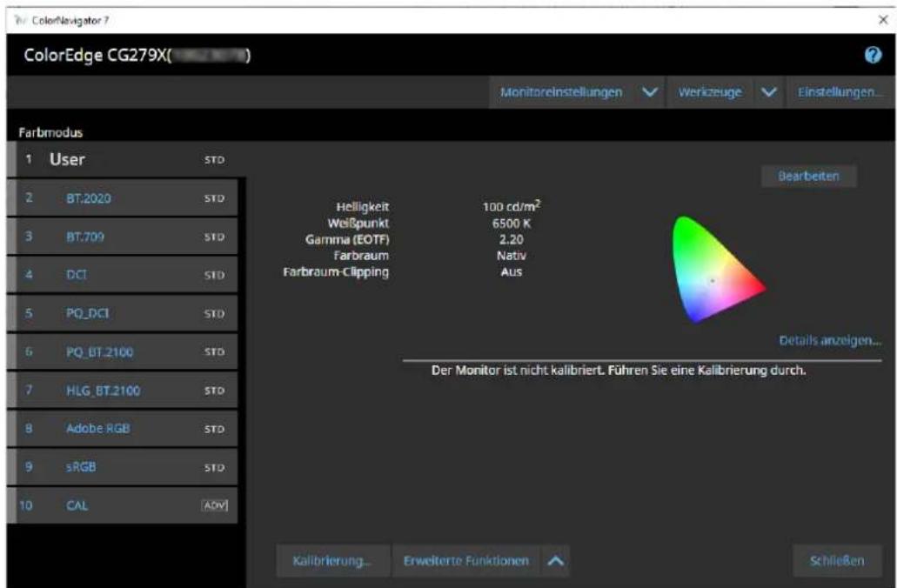The height and width of the screenshot is (588, 897).
Task: Click the ColorNavigator 7 title bar icon
Action: click(21, 21)
